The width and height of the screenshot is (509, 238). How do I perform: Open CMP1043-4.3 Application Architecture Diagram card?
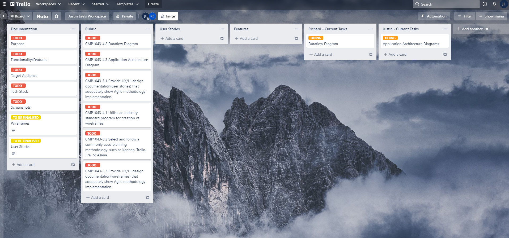117,60
